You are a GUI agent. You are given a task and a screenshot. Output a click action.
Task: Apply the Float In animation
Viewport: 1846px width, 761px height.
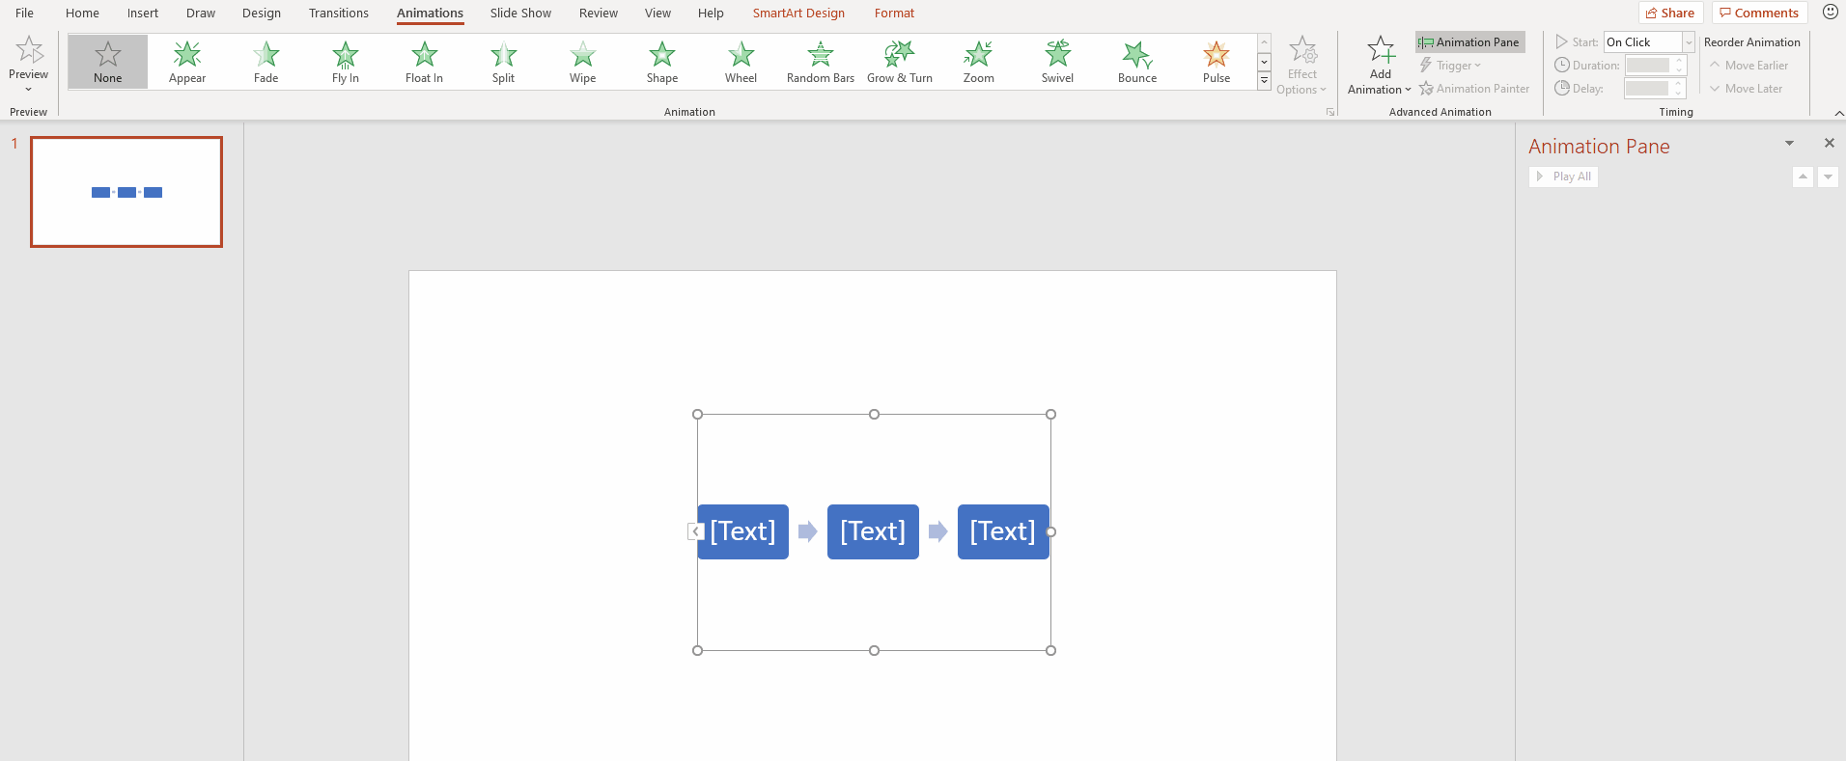coord(425,62)
